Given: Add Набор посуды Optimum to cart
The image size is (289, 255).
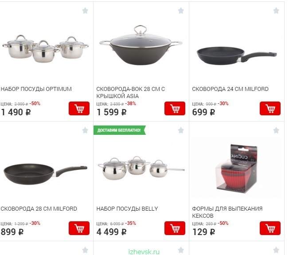Looking at the screenshot, I should [79, 108].
